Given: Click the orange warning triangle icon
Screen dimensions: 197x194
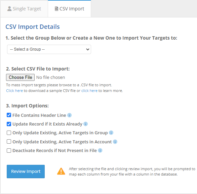Looking at the screenshot, I should tap(61, 171).
